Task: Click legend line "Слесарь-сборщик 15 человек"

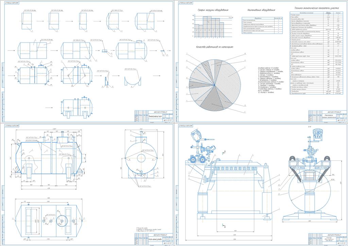Action: pyautogui.click(x=268, y=70)
